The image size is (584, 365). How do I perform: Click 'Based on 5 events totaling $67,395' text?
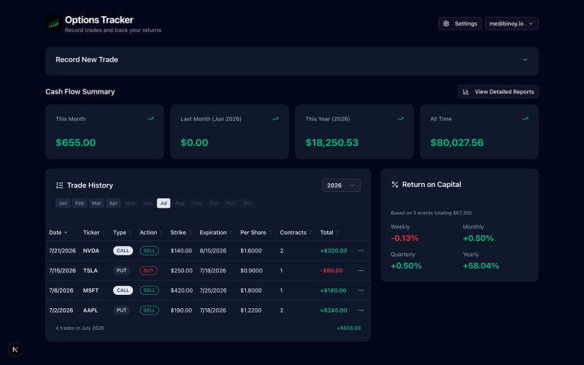[431, 212]
